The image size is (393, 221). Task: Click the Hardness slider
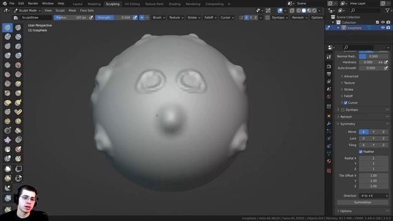pyautogui.click(x=368, y=62)
